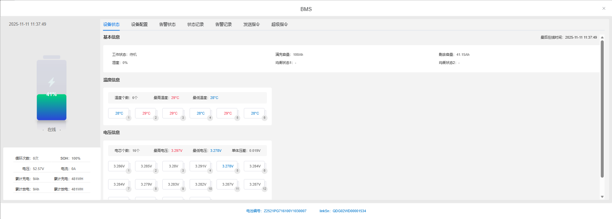Click cell 8 voltage box 3.279V

point(146,184)
